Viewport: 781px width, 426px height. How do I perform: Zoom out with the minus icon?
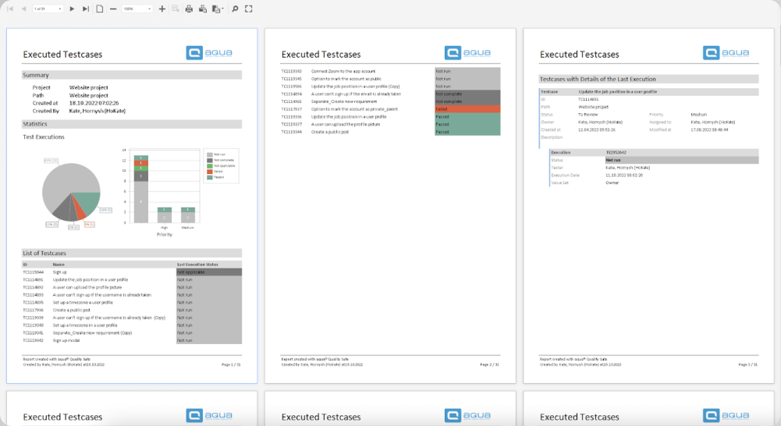coord(113,9)
